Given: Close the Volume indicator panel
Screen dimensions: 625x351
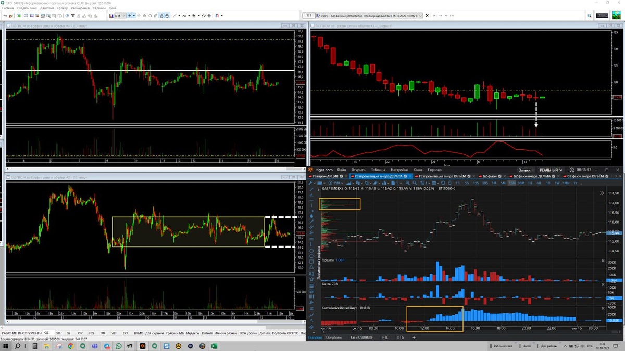Looking at the screenshot, I should 603,260.
